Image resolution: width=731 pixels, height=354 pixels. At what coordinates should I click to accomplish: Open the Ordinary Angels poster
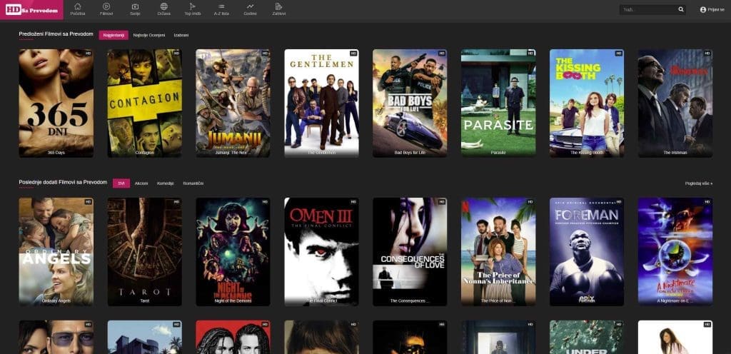(56, 251)
